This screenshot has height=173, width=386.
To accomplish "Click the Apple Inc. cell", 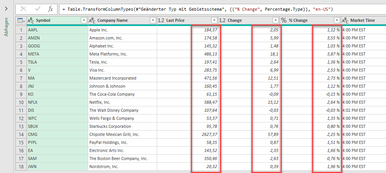I will click(x=123, y=30).
